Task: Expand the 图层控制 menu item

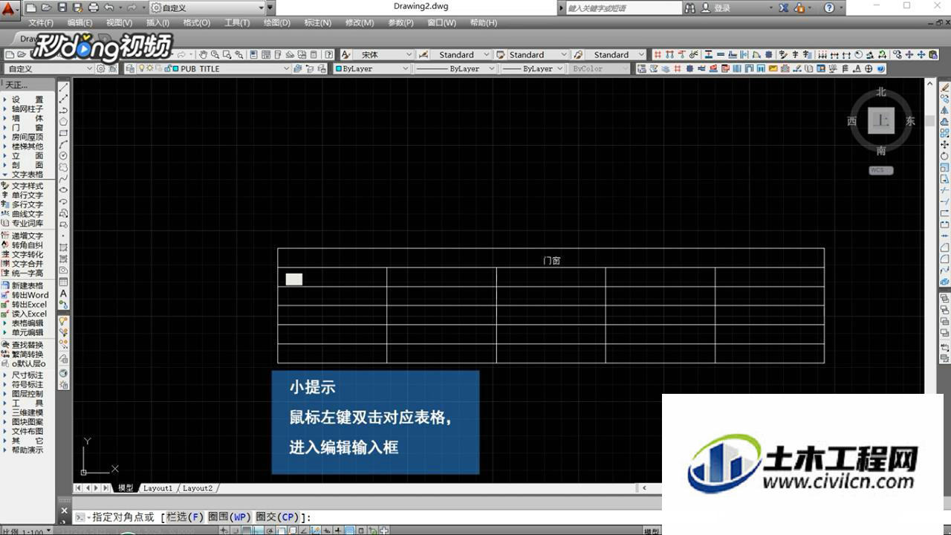Action: coord(24,394)
